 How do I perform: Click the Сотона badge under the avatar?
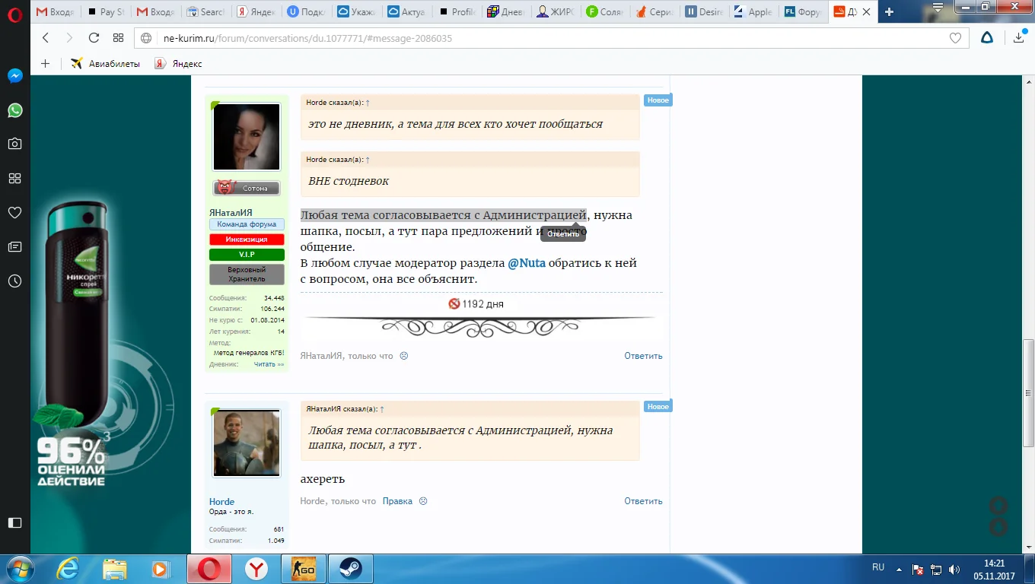click(247, 188)
